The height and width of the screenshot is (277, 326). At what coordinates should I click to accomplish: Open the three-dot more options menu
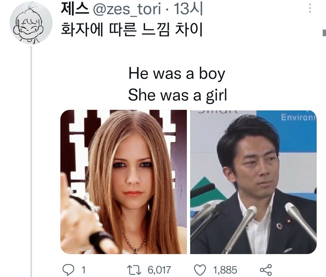(x=310, y=8)
